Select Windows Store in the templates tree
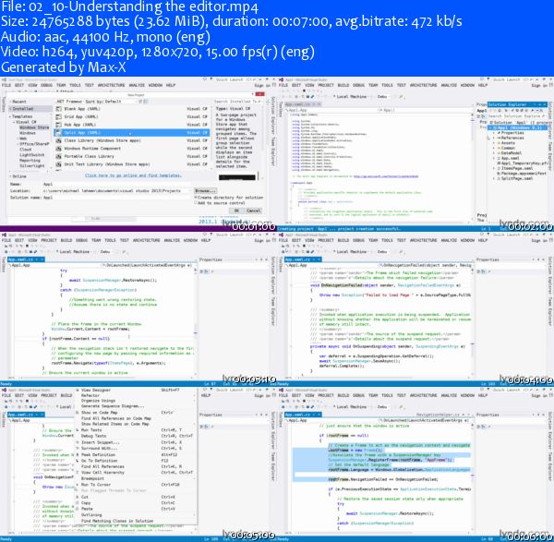This screenshot has height=542, width=554. pyautogui.click(x=34, y=127)
